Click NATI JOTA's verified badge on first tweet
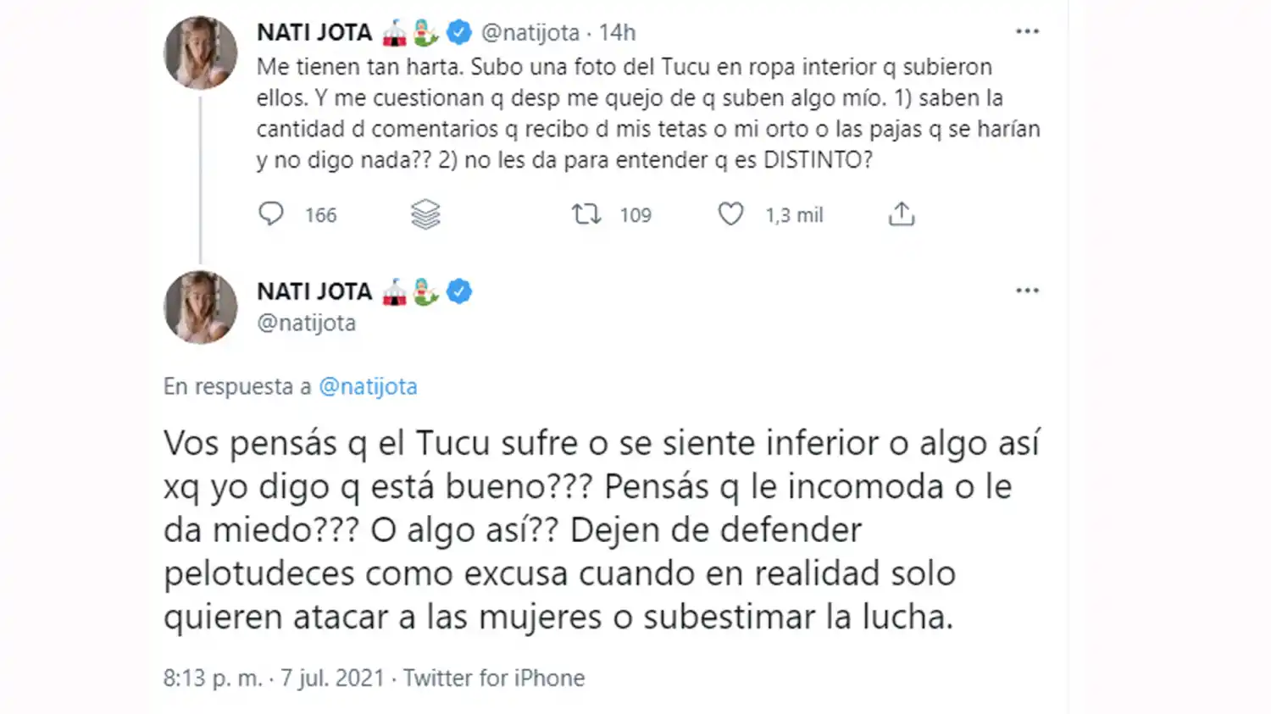This screenshot has width=1271, height=714. pyautogui.click(x=458, y=30)
